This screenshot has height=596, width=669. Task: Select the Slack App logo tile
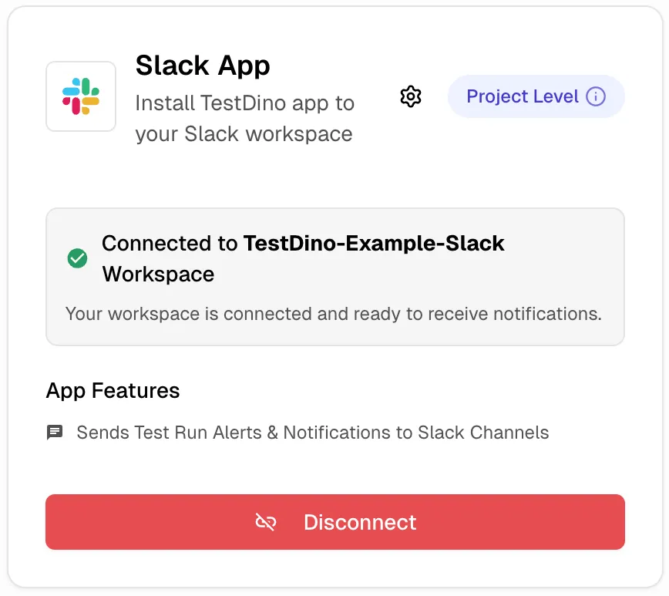81,96
